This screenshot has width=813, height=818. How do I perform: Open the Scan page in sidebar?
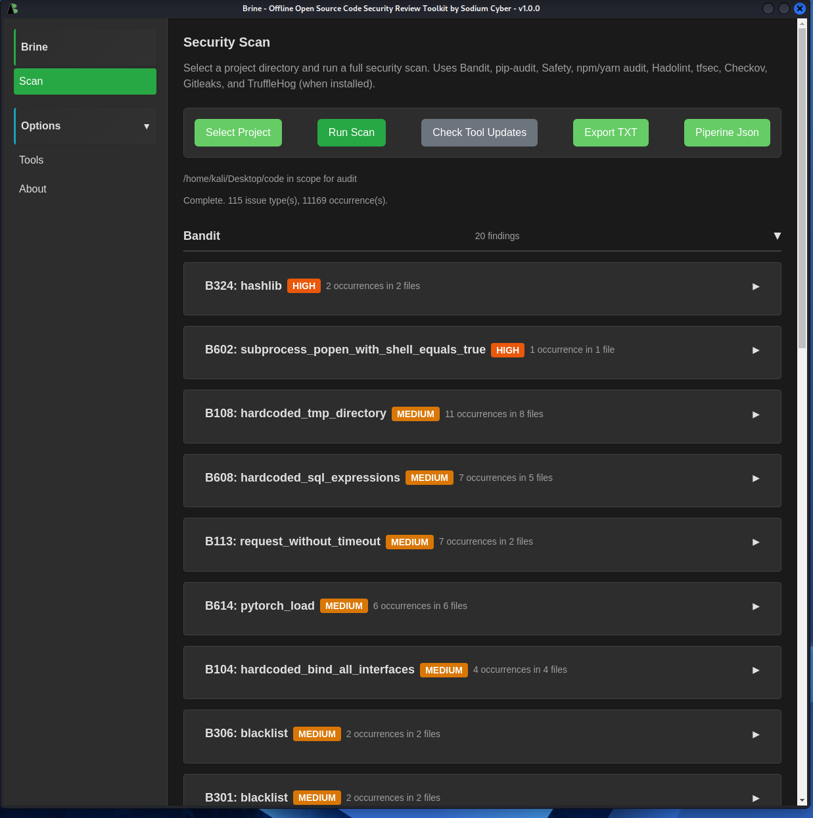[85, 81]
